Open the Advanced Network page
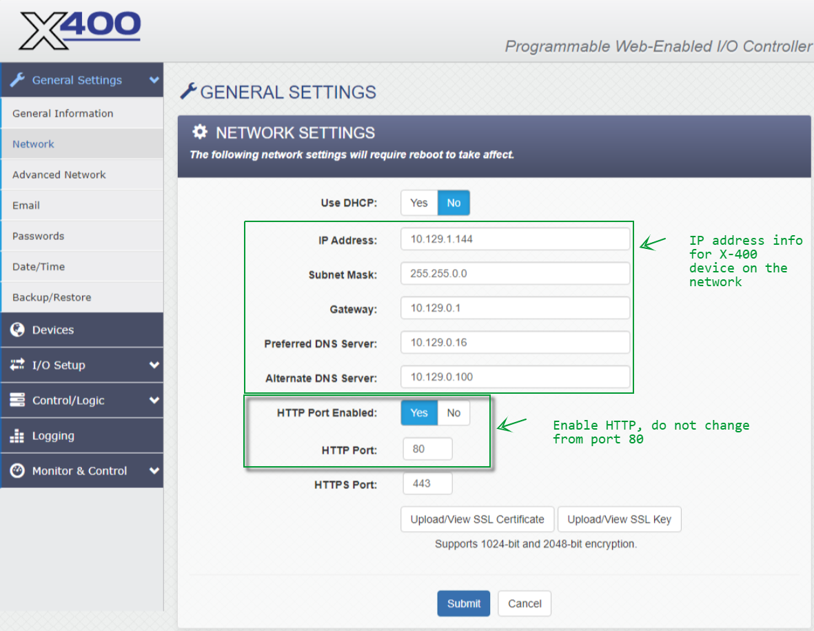The height and width of the screenshot is (631, 814). click(59, 174)
